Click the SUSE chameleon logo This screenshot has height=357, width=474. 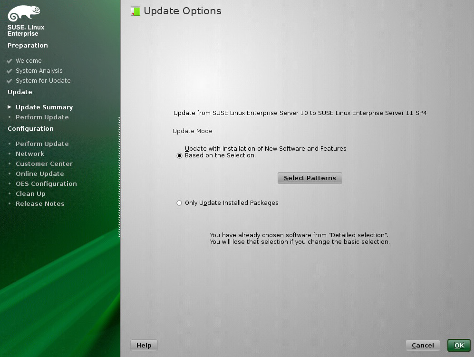pyautogui.click(x=24, y=13)
